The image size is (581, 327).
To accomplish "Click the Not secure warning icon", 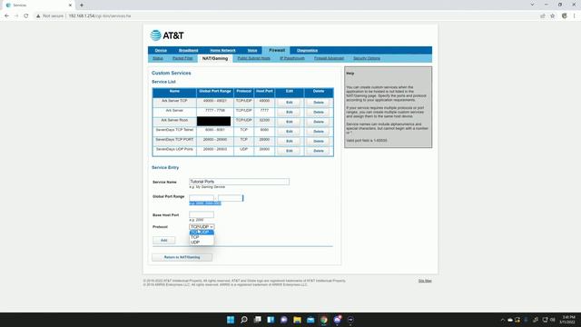I will [38, 16].
